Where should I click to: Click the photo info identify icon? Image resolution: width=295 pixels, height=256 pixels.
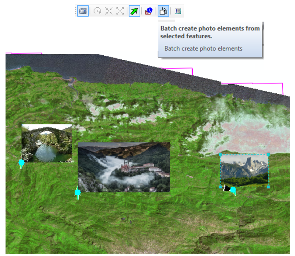[149, 11]
